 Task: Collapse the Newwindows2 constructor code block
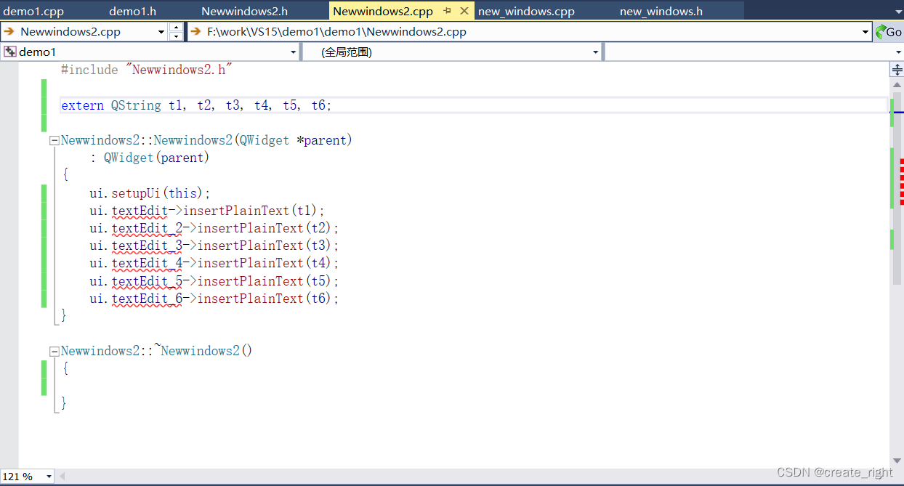[x=54, y=139]
